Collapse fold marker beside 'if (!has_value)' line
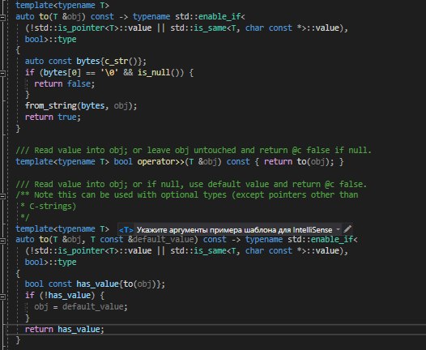This screenshot has height=350, width=426. click(x=2, y=297)
